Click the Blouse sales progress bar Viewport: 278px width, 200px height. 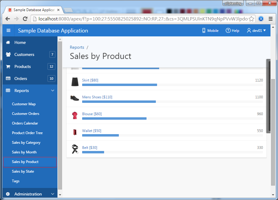coord(172,118)
